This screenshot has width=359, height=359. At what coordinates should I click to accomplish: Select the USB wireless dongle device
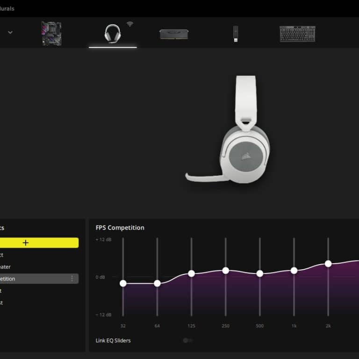[x=236, y=34]
